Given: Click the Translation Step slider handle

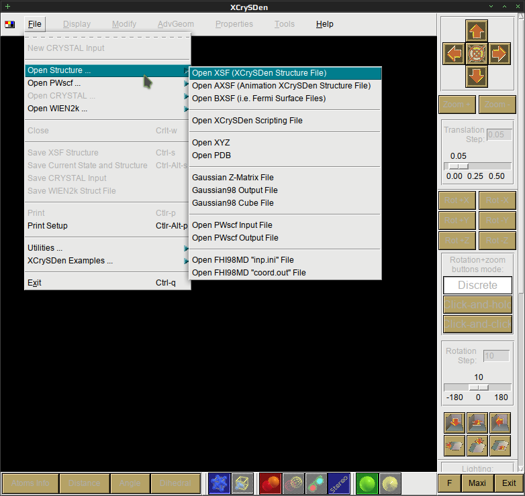Looking at the screenshot, I should click(x=459, y=166).
